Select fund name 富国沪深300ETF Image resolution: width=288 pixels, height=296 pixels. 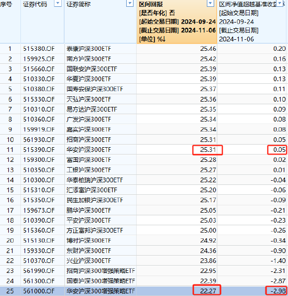point(88,160)
